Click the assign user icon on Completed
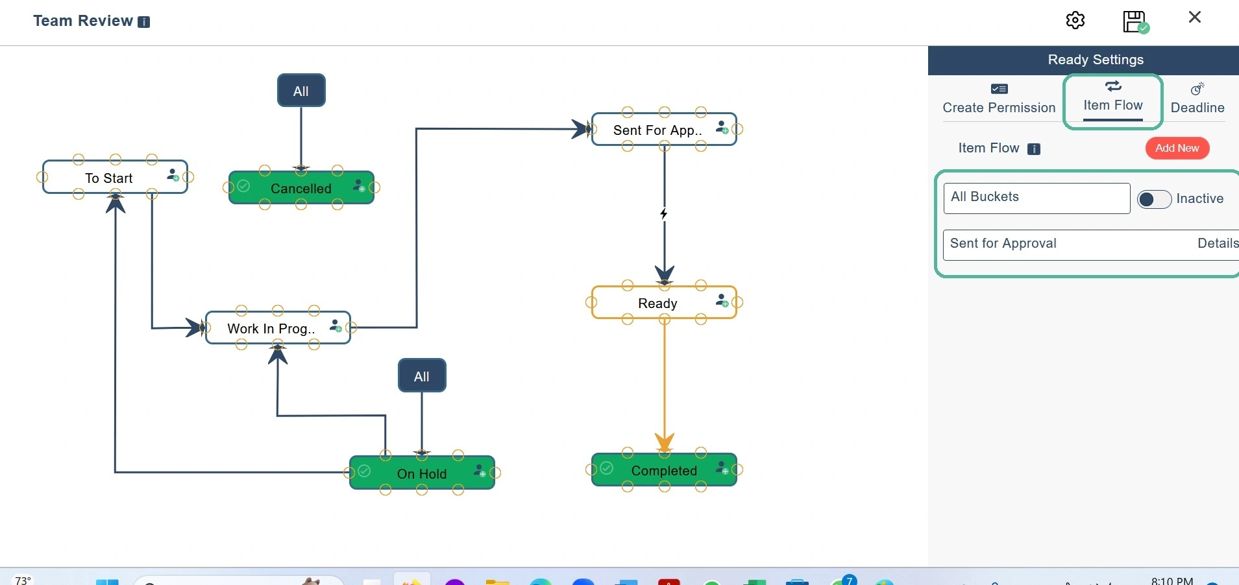The width and height of the screenshot is (1239, 585). [x=722, y=467]
